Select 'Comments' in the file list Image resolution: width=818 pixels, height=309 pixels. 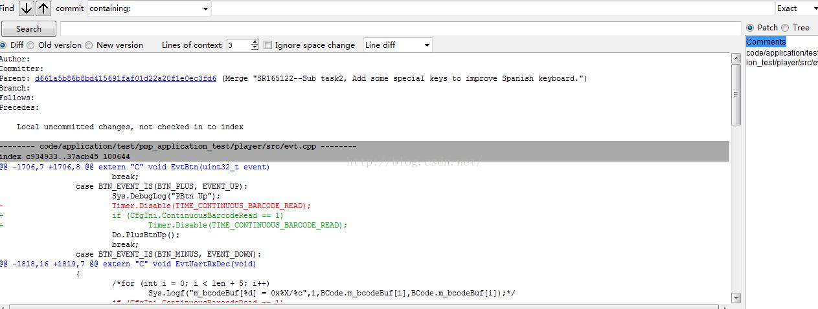(x=766, y=42)
